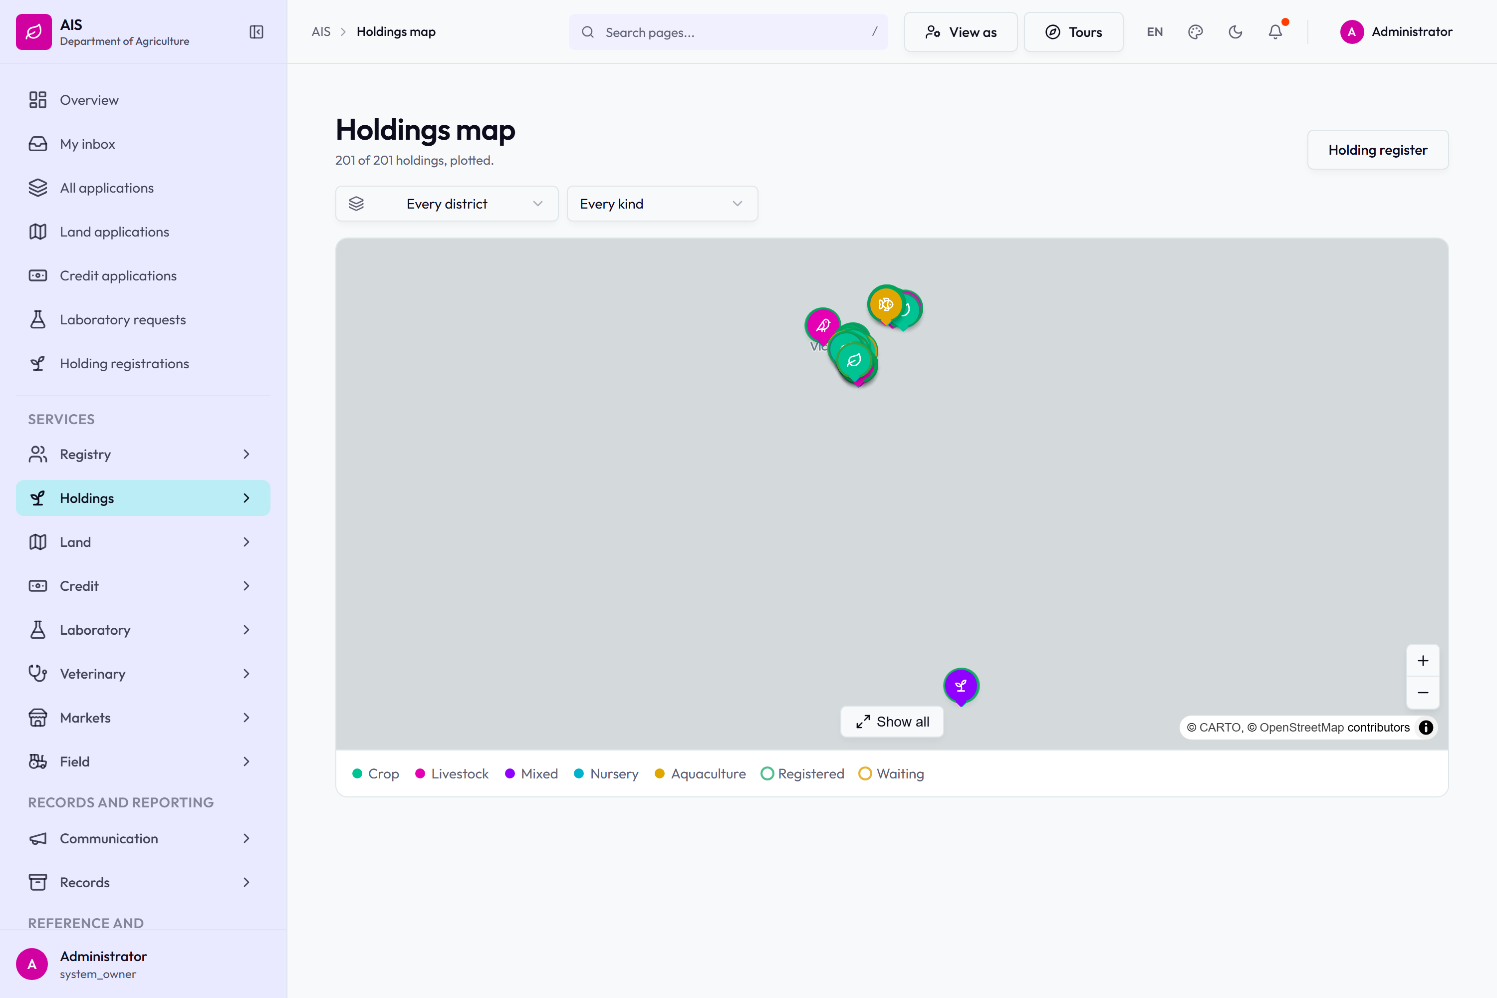
Task: Focus the Search pages field
Action: click(728, 32)
